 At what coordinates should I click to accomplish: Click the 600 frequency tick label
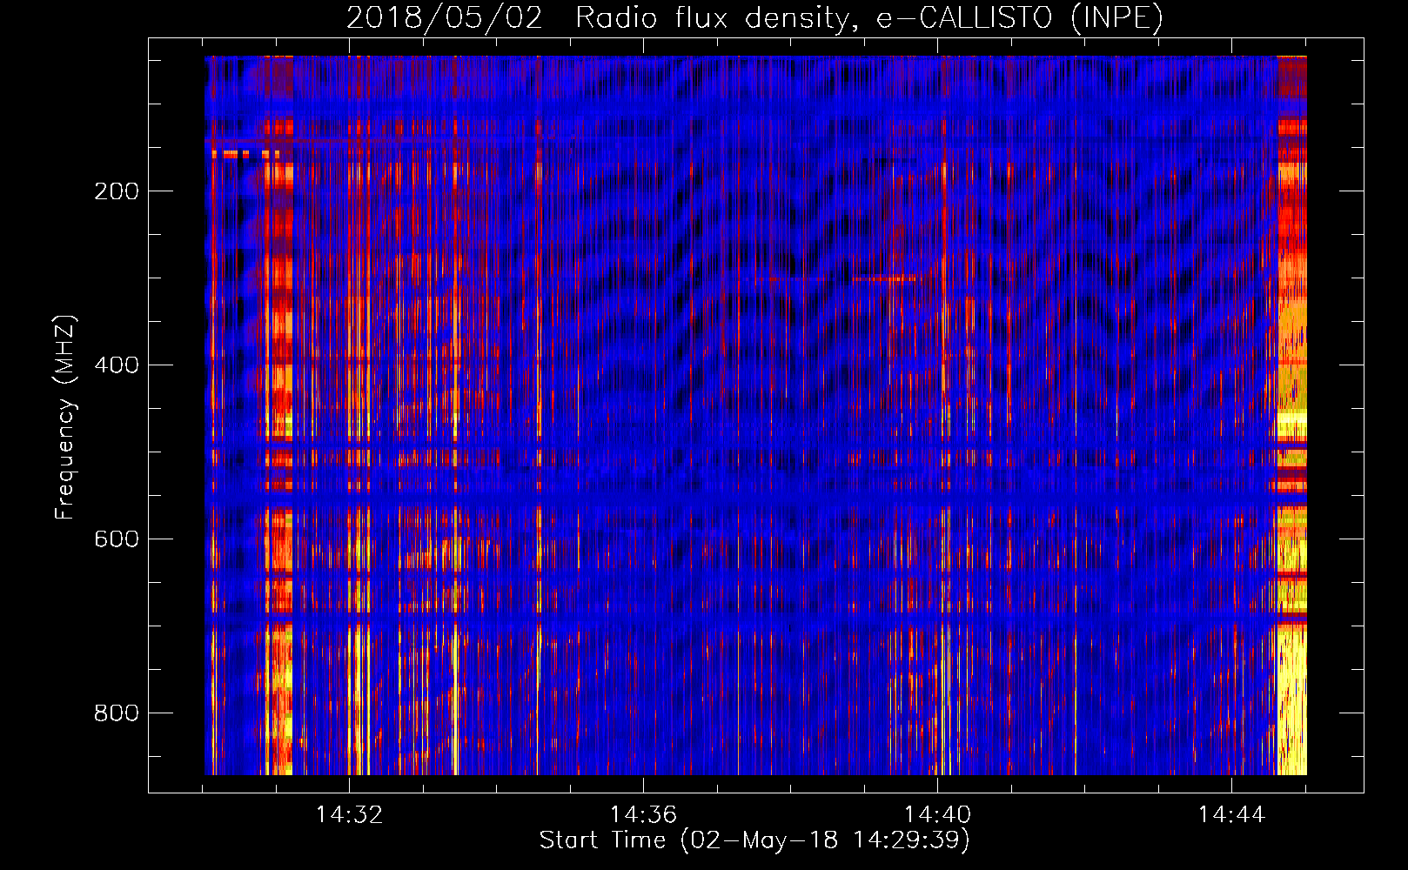click(117, 539)
